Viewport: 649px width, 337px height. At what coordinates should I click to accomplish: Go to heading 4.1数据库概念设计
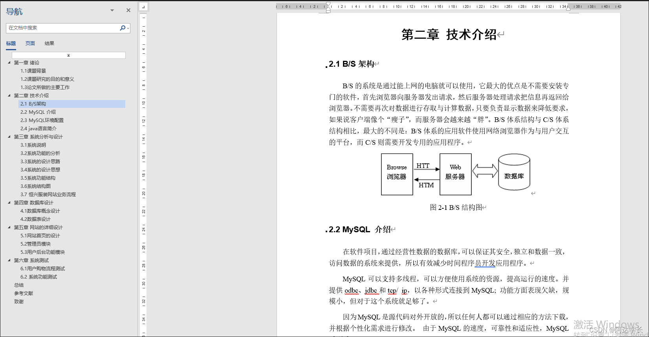[40, 211]
